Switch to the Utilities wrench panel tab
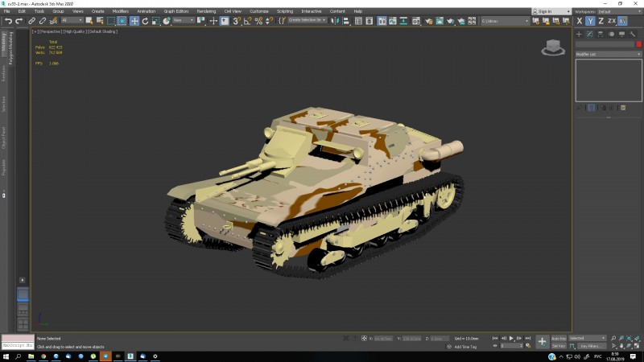The height and width of the screenshot is (362, 644). pos(633,34)
